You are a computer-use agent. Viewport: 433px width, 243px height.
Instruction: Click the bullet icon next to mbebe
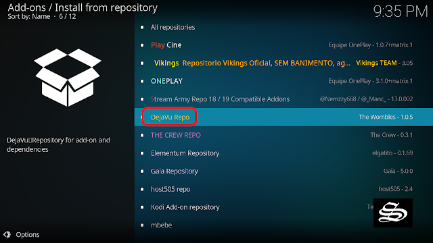[x=142, y=225]
